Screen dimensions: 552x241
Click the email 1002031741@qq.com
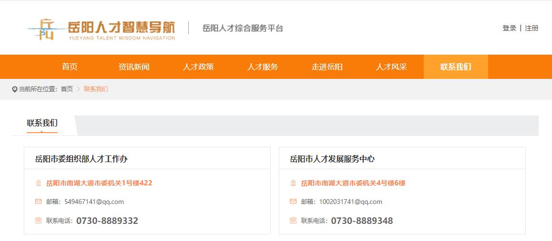pos(351,202)
